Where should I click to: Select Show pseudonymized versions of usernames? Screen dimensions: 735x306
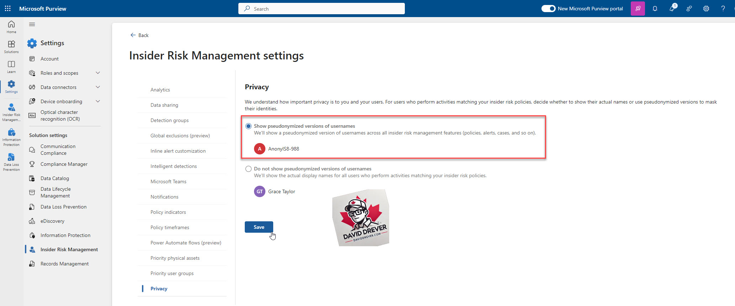[248, 126]
